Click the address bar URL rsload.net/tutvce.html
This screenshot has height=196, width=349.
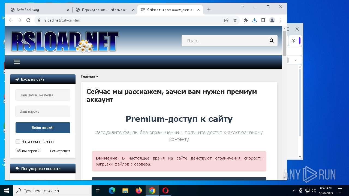tap(62, 20)
